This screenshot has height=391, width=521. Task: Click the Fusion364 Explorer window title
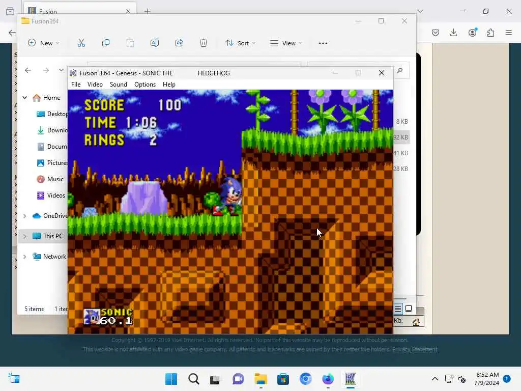click(x=45, y=21)
